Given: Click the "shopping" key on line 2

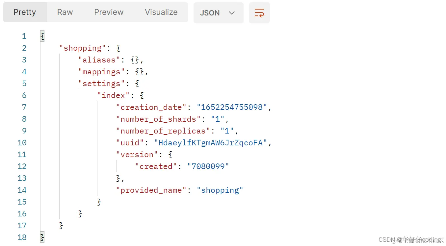Looking at the screenshot, I should [x=83, y=48].
